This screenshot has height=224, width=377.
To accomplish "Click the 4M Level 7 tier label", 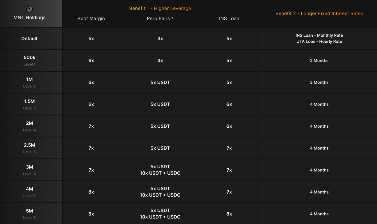I will [x=30, y=192].
